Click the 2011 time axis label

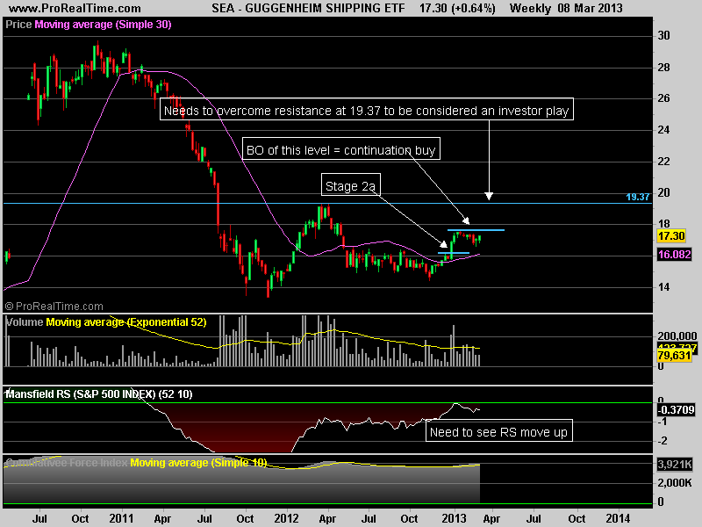point(121,518)
